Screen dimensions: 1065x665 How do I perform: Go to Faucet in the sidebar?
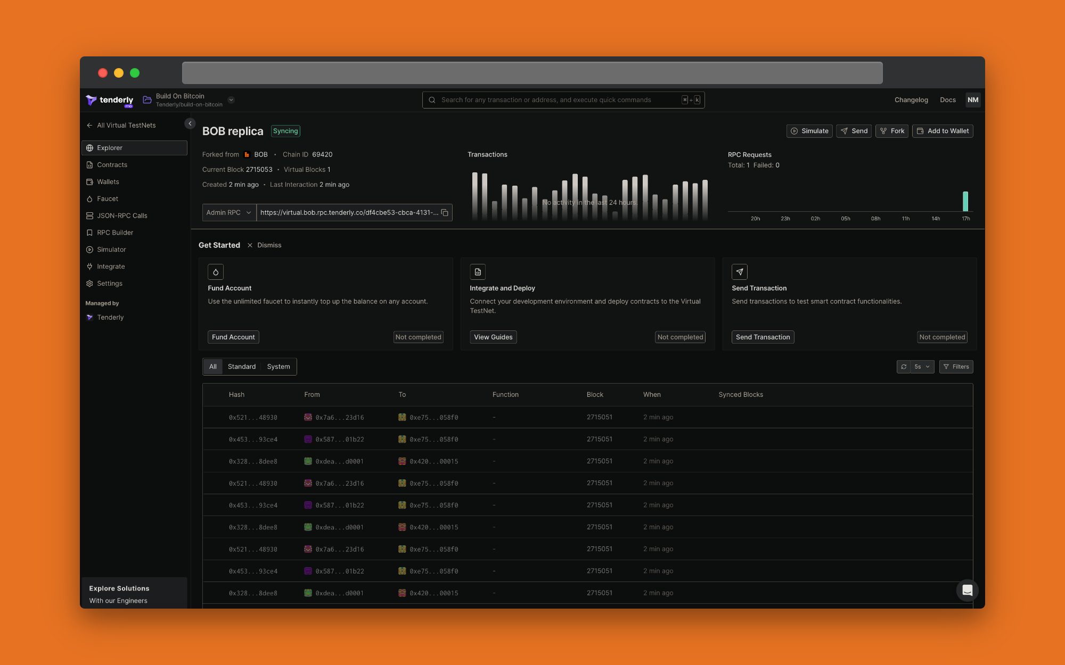pyautogui.click(x=108, y=199)
